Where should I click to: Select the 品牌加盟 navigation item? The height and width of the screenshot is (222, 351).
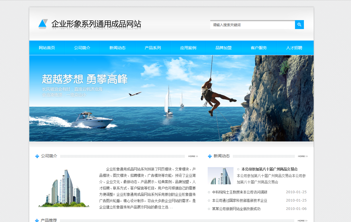[x=223, y=48]
